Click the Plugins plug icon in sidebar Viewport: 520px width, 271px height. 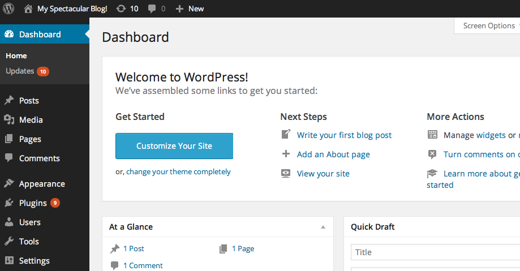pyautogui.click(x=9, y=203)
